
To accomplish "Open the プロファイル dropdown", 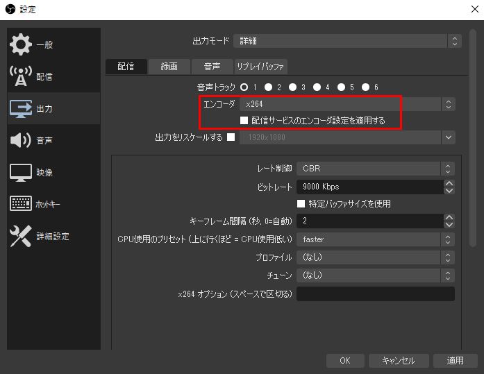I will pyautogui.click(x=376, y=257).
